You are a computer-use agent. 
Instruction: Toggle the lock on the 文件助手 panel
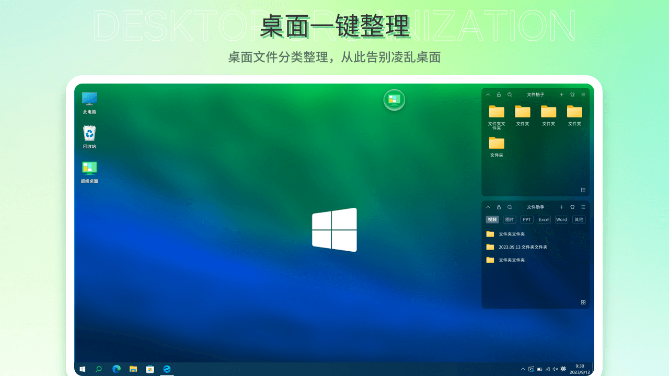pyautogui.click(x=499, y=207)
